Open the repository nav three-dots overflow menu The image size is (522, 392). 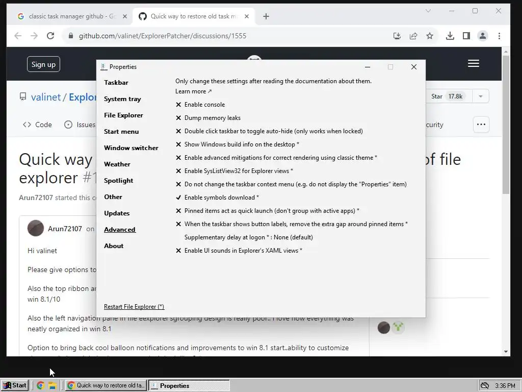(x=481, y=125)
